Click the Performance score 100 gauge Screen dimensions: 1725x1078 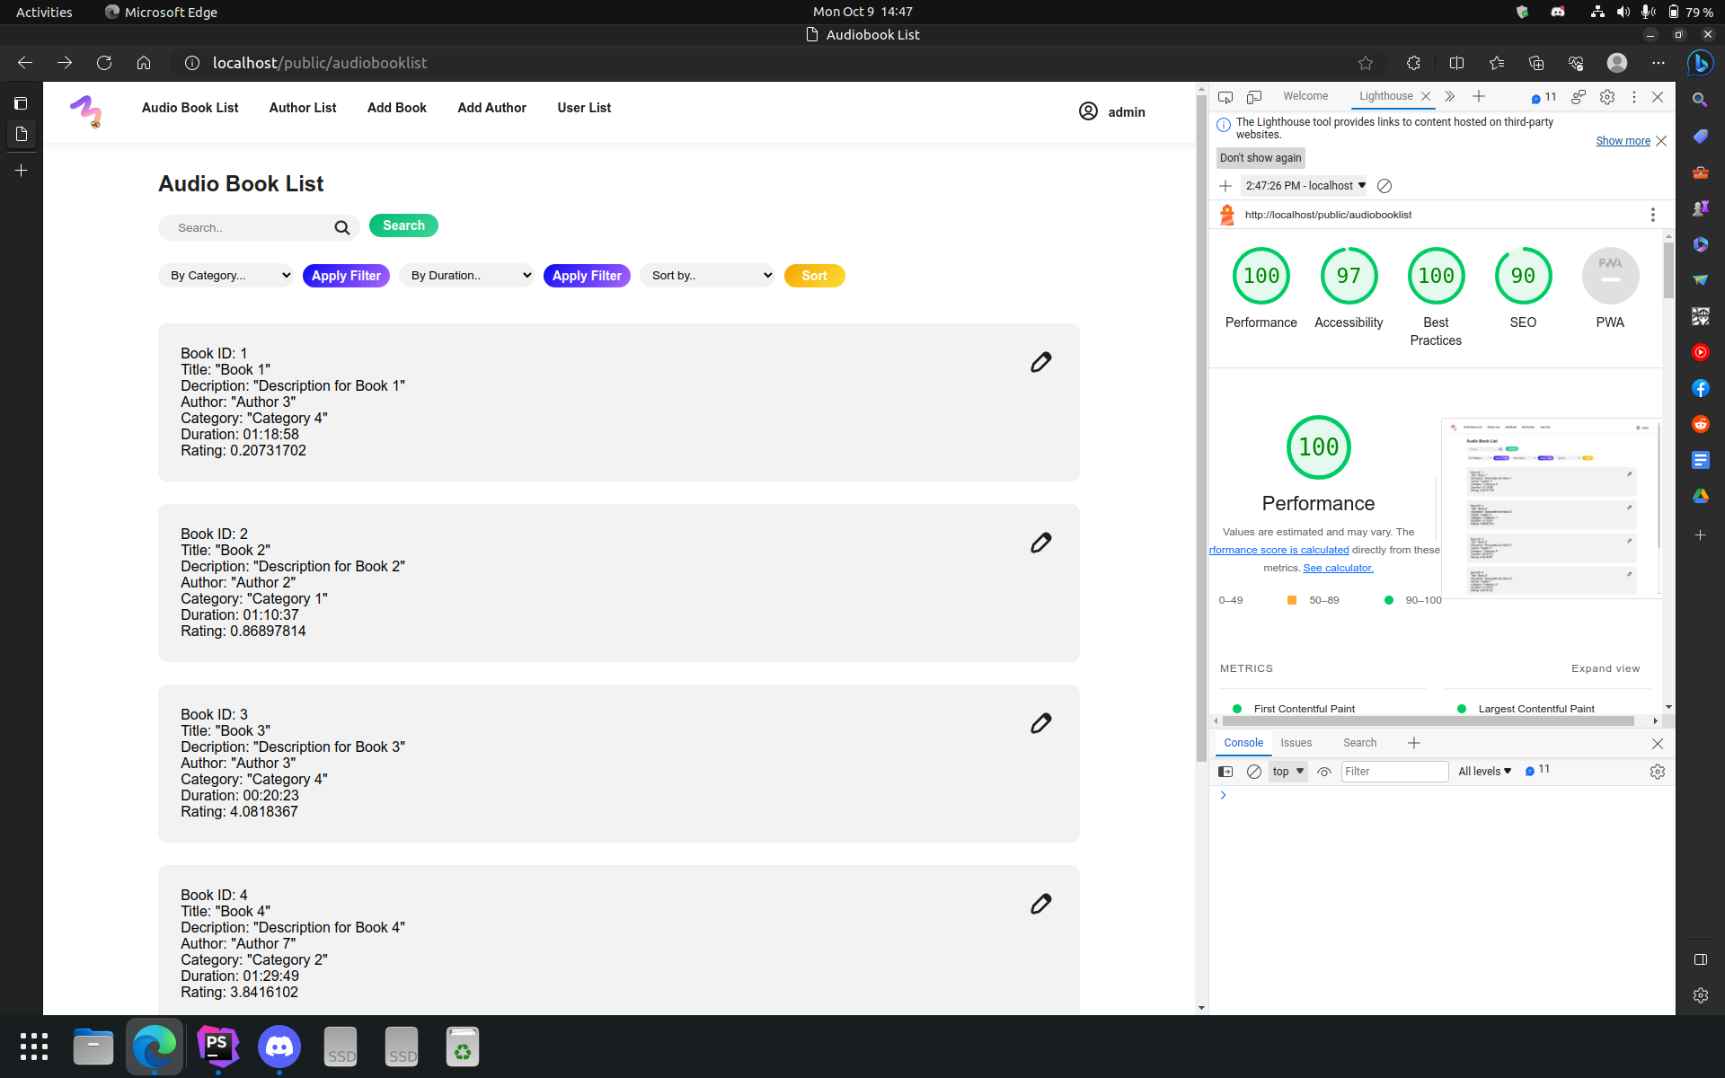click(1261, 277)
